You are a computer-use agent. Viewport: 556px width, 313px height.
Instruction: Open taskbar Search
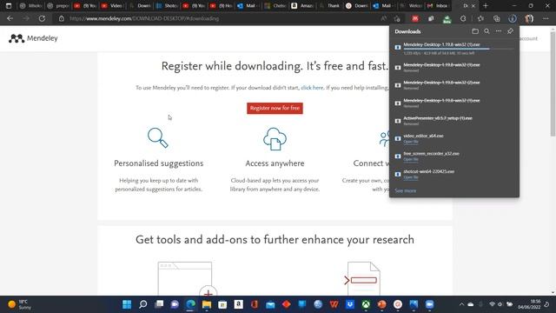142,304
